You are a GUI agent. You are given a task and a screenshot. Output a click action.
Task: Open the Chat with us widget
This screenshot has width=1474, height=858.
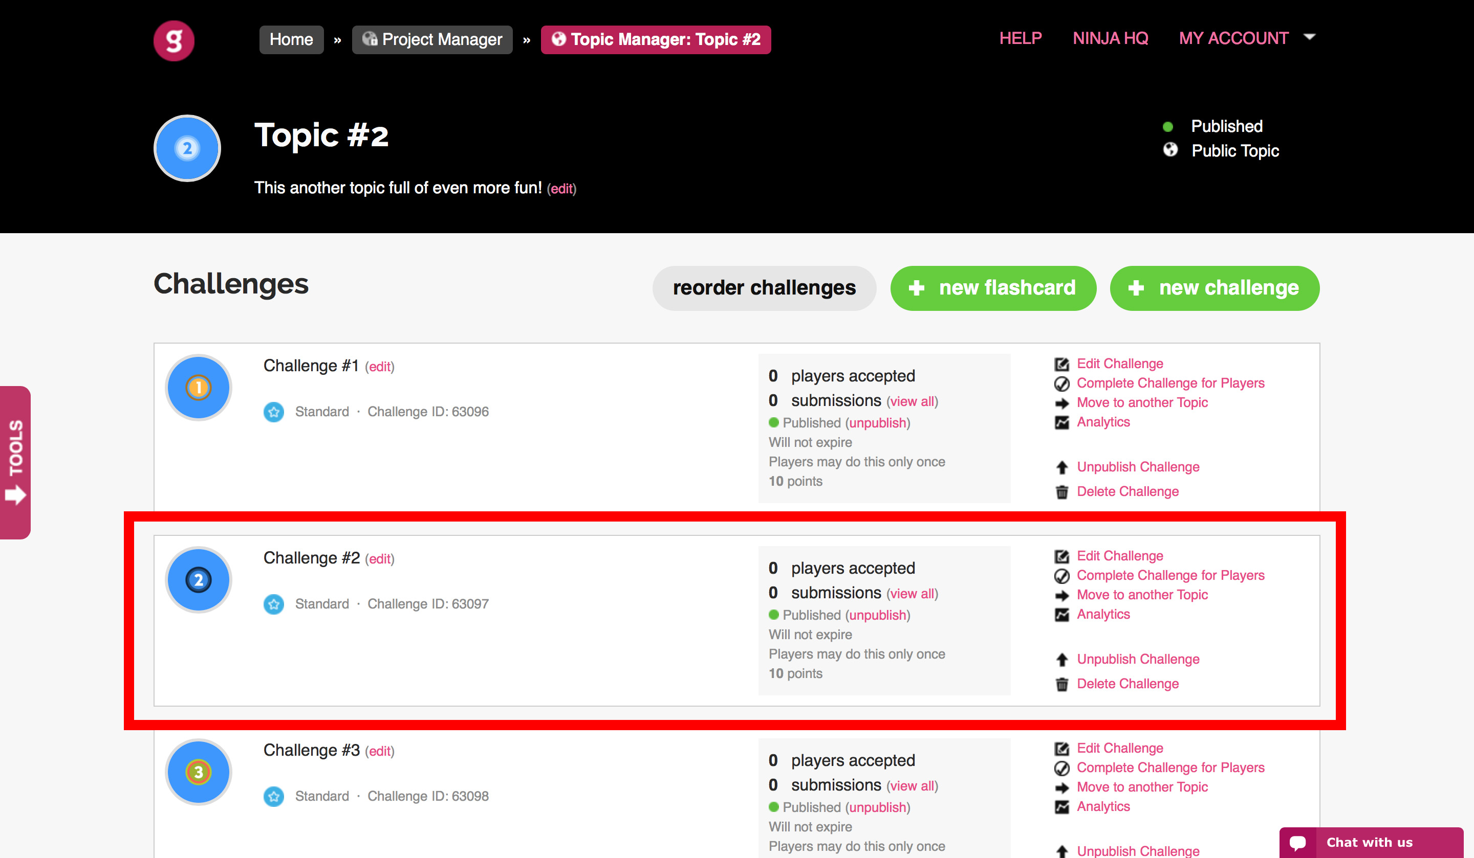(x=1371, y=842)
